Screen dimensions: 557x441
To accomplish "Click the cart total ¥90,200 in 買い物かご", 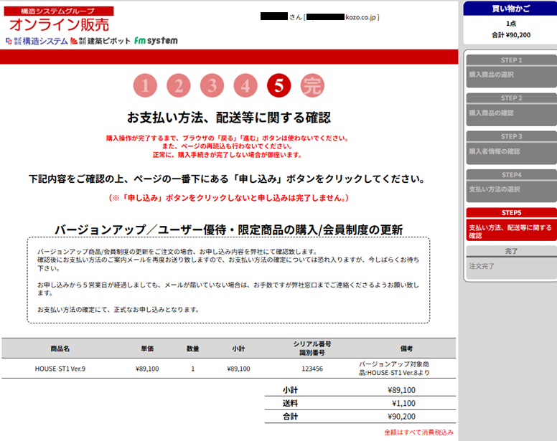I will pyautogui.click(x=510, y=34).
